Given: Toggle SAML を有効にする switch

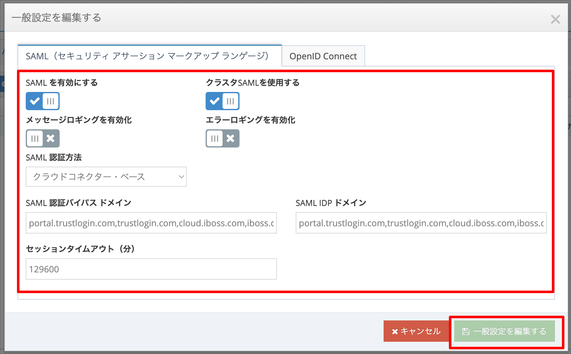Looking at the screenshot, I should [x=43, y=101].
